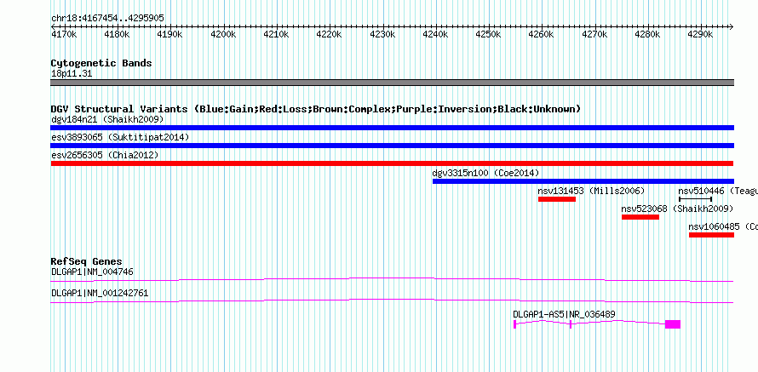Click the nsv510446 label text
This screenshot has height=372, width=758.
click(x=702, y=191)
